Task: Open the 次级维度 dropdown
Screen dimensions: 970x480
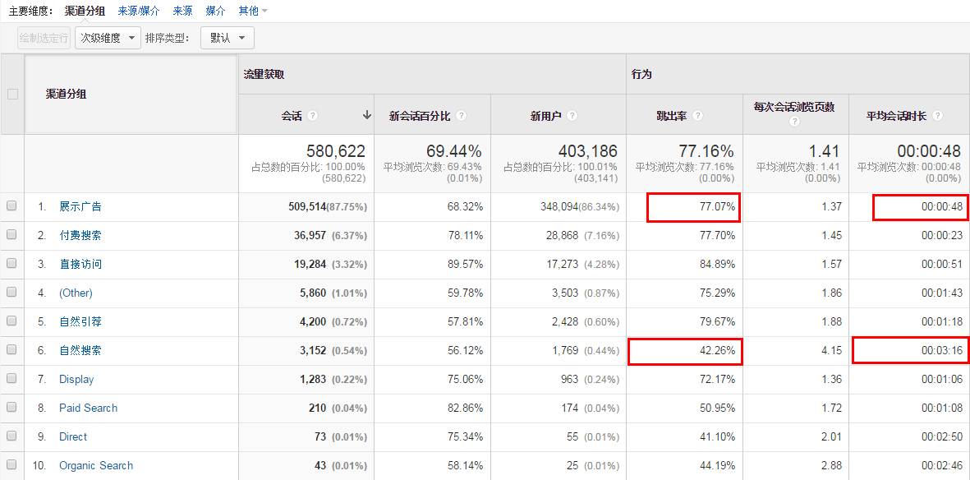Action: [108, 39]
